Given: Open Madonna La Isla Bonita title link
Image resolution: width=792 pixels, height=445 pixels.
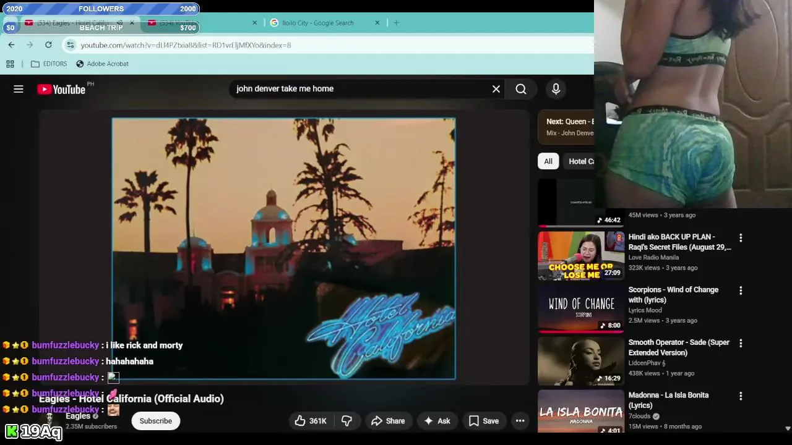Looking at the screenshot, I should (668, 400).
